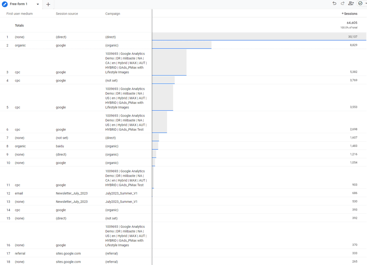The width and height of the screenshot is (367, 265).
Task: Click the checkmark data quality icon
Action: pos(360,3)
